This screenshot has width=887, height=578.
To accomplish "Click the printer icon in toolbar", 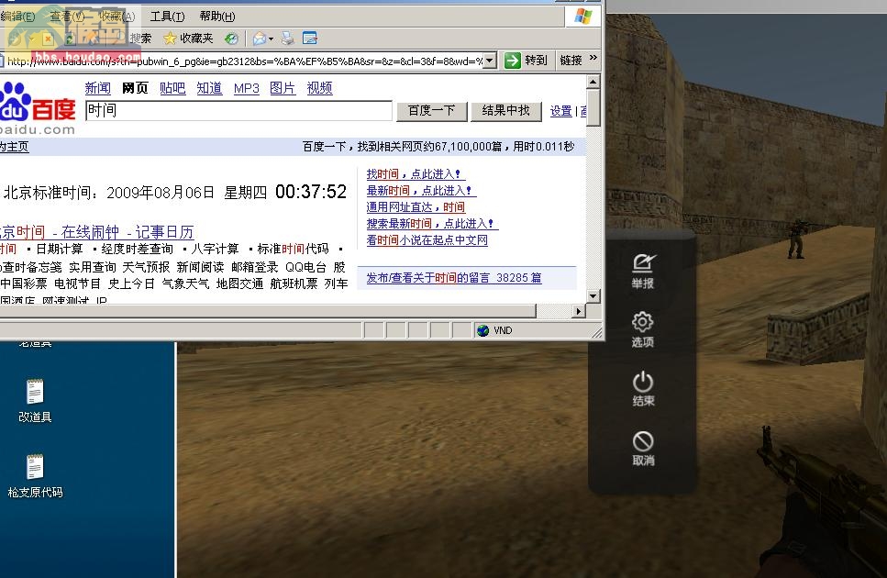I will [287, 39].
